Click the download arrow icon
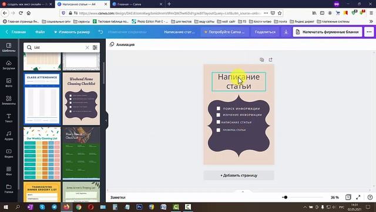Viewport: 376px width, 212px height. 286,32
